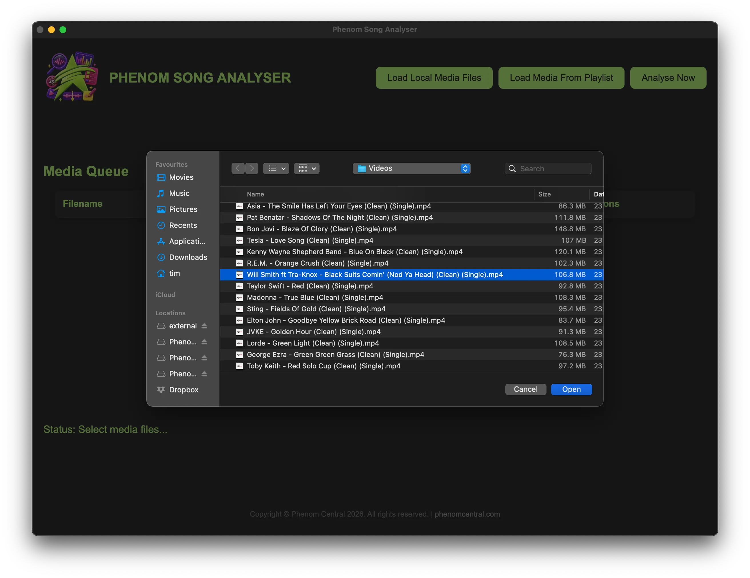
Task: Open the Videos folder path popup
Action: coord(411,168)
